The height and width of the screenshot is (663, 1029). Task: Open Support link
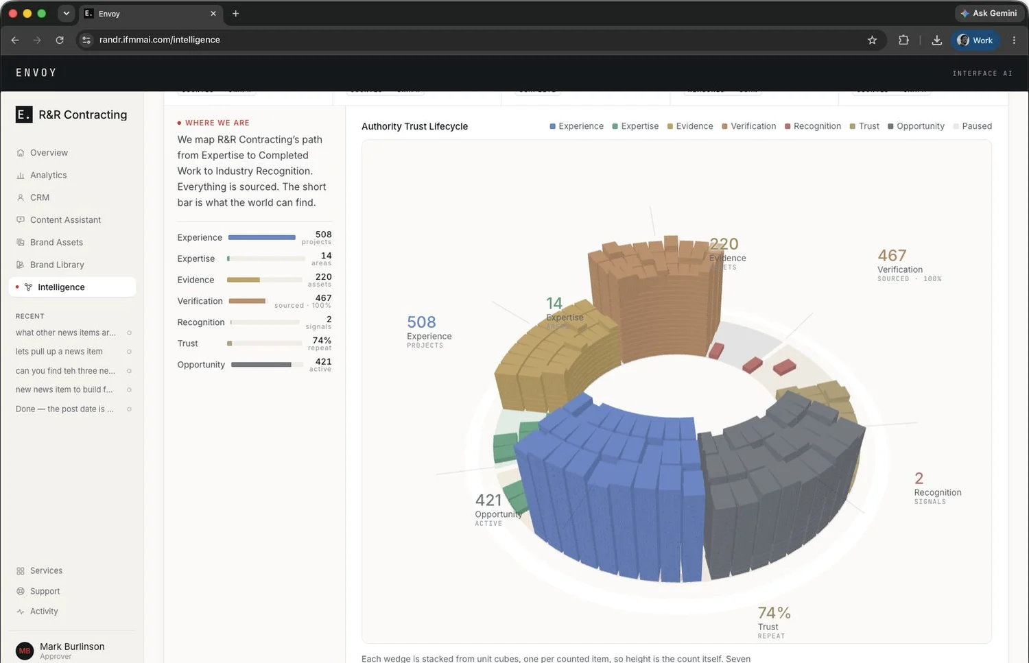click(x=45, y=591)
